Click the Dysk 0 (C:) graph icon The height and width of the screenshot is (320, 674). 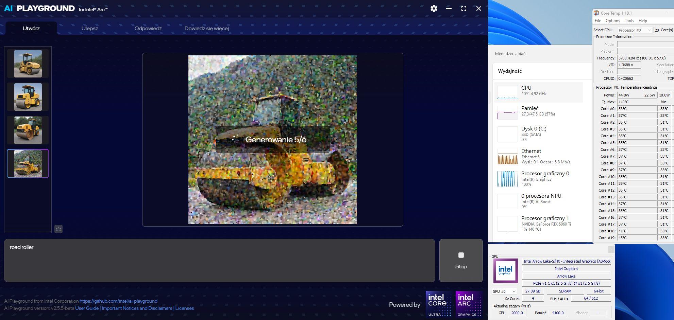pyautogui.click(x=507, y=134)
